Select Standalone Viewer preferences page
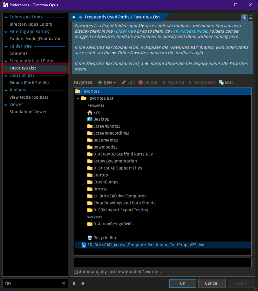Viewport: 258px width, 291px height. [28, 112]
